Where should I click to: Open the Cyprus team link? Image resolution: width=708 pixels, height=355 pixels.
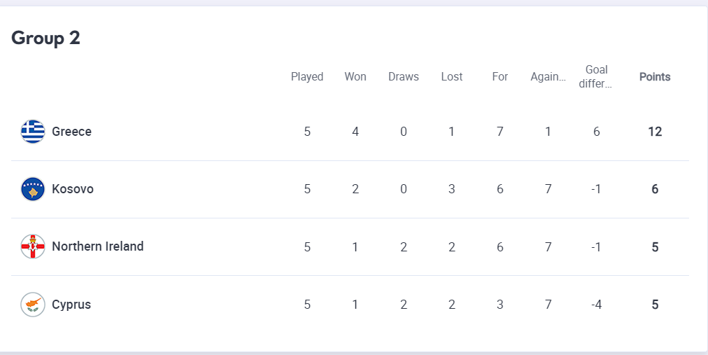coord(71,305)
